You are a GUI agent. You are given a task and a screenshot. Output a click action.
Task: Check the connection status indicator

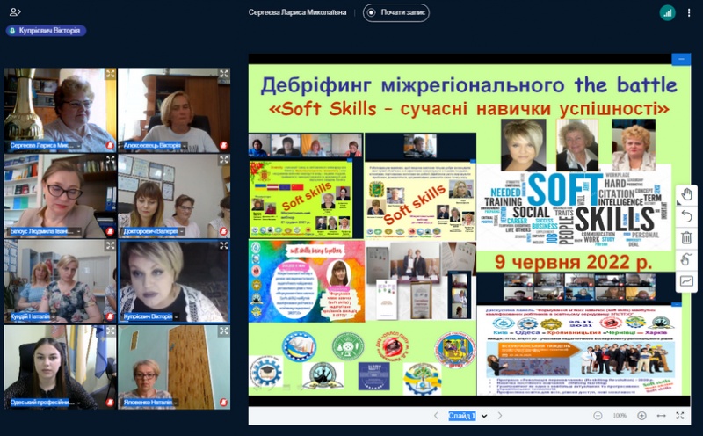667,12
